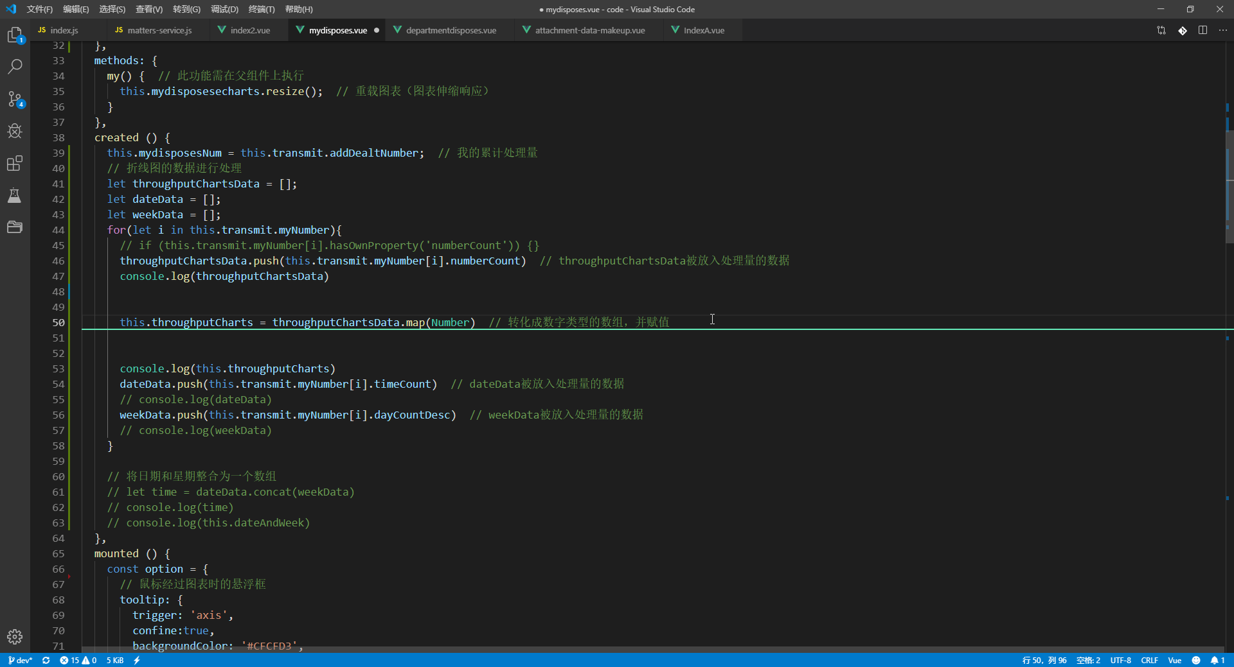1234x667 pixels.
Task: Select the mydisposes.vue tab
Action: (338, 30)
